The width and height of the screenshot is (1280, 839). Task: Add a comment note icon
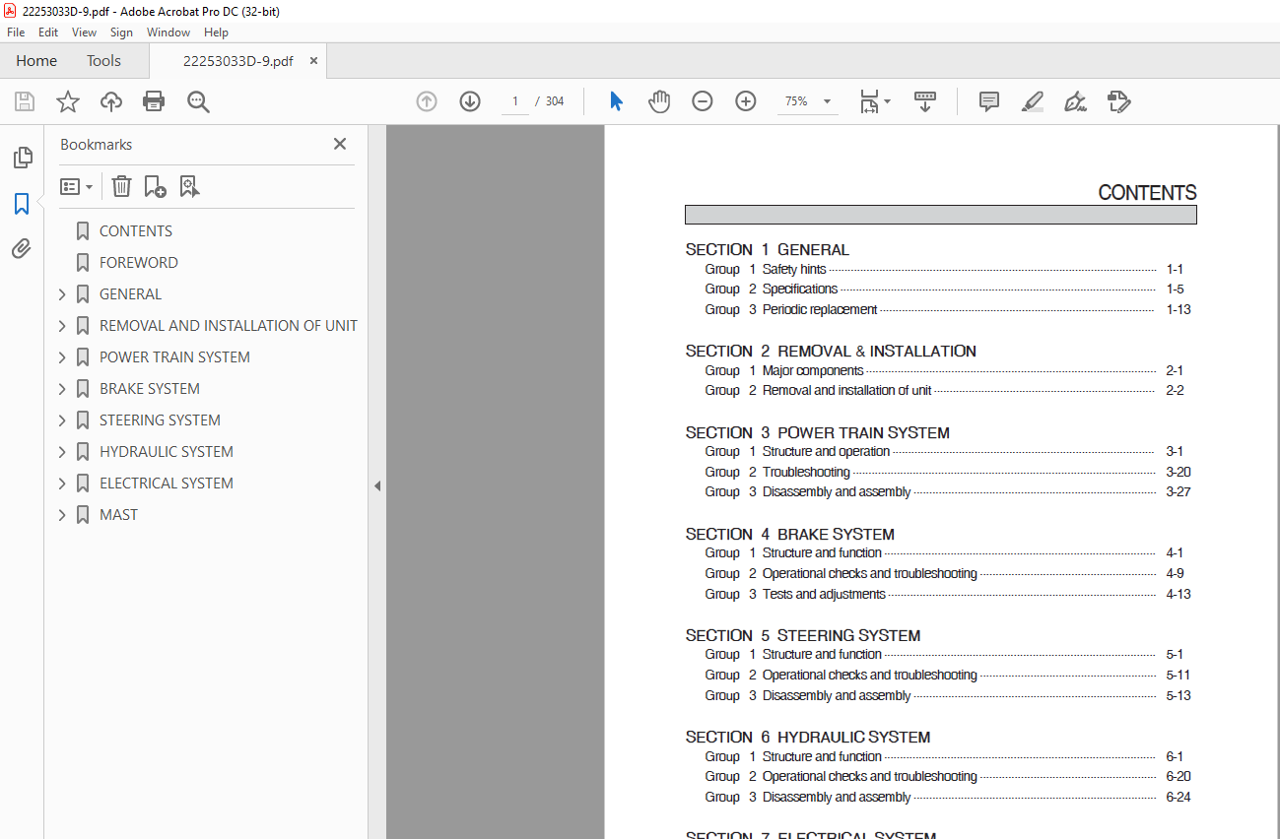click(x=989, y=101)
